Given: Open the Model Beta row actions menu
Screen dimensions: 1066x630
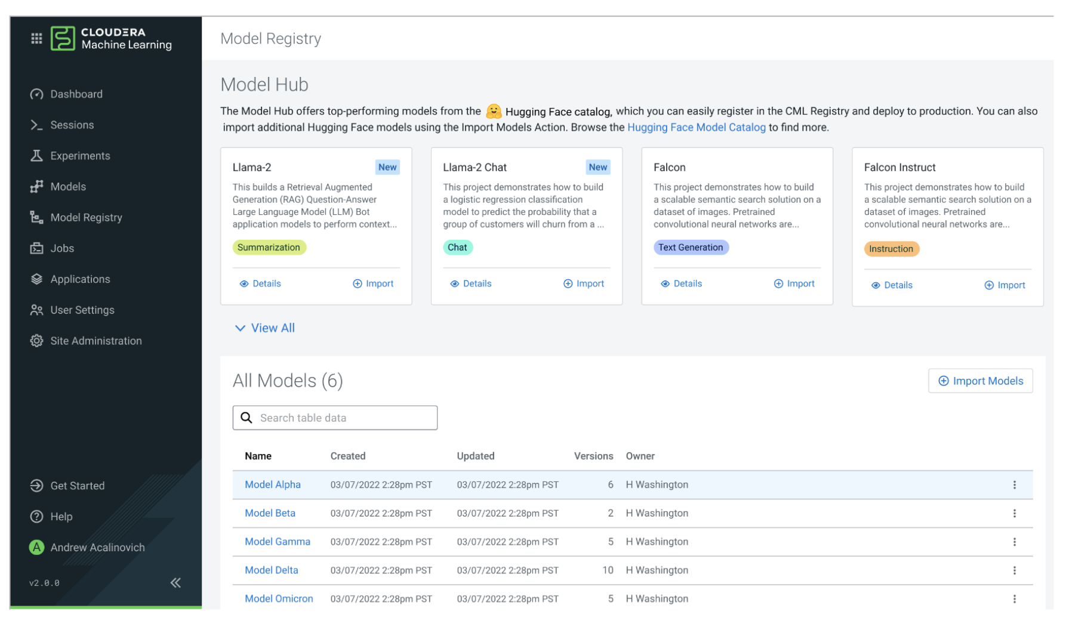Looking at the screenshot, I should point(1015,514).
